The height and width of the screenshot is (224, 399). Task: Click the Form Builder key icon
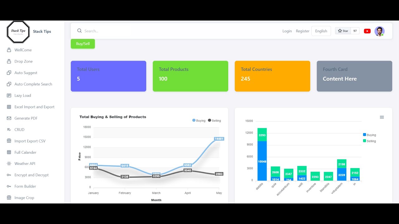click(x=9, y=186)
